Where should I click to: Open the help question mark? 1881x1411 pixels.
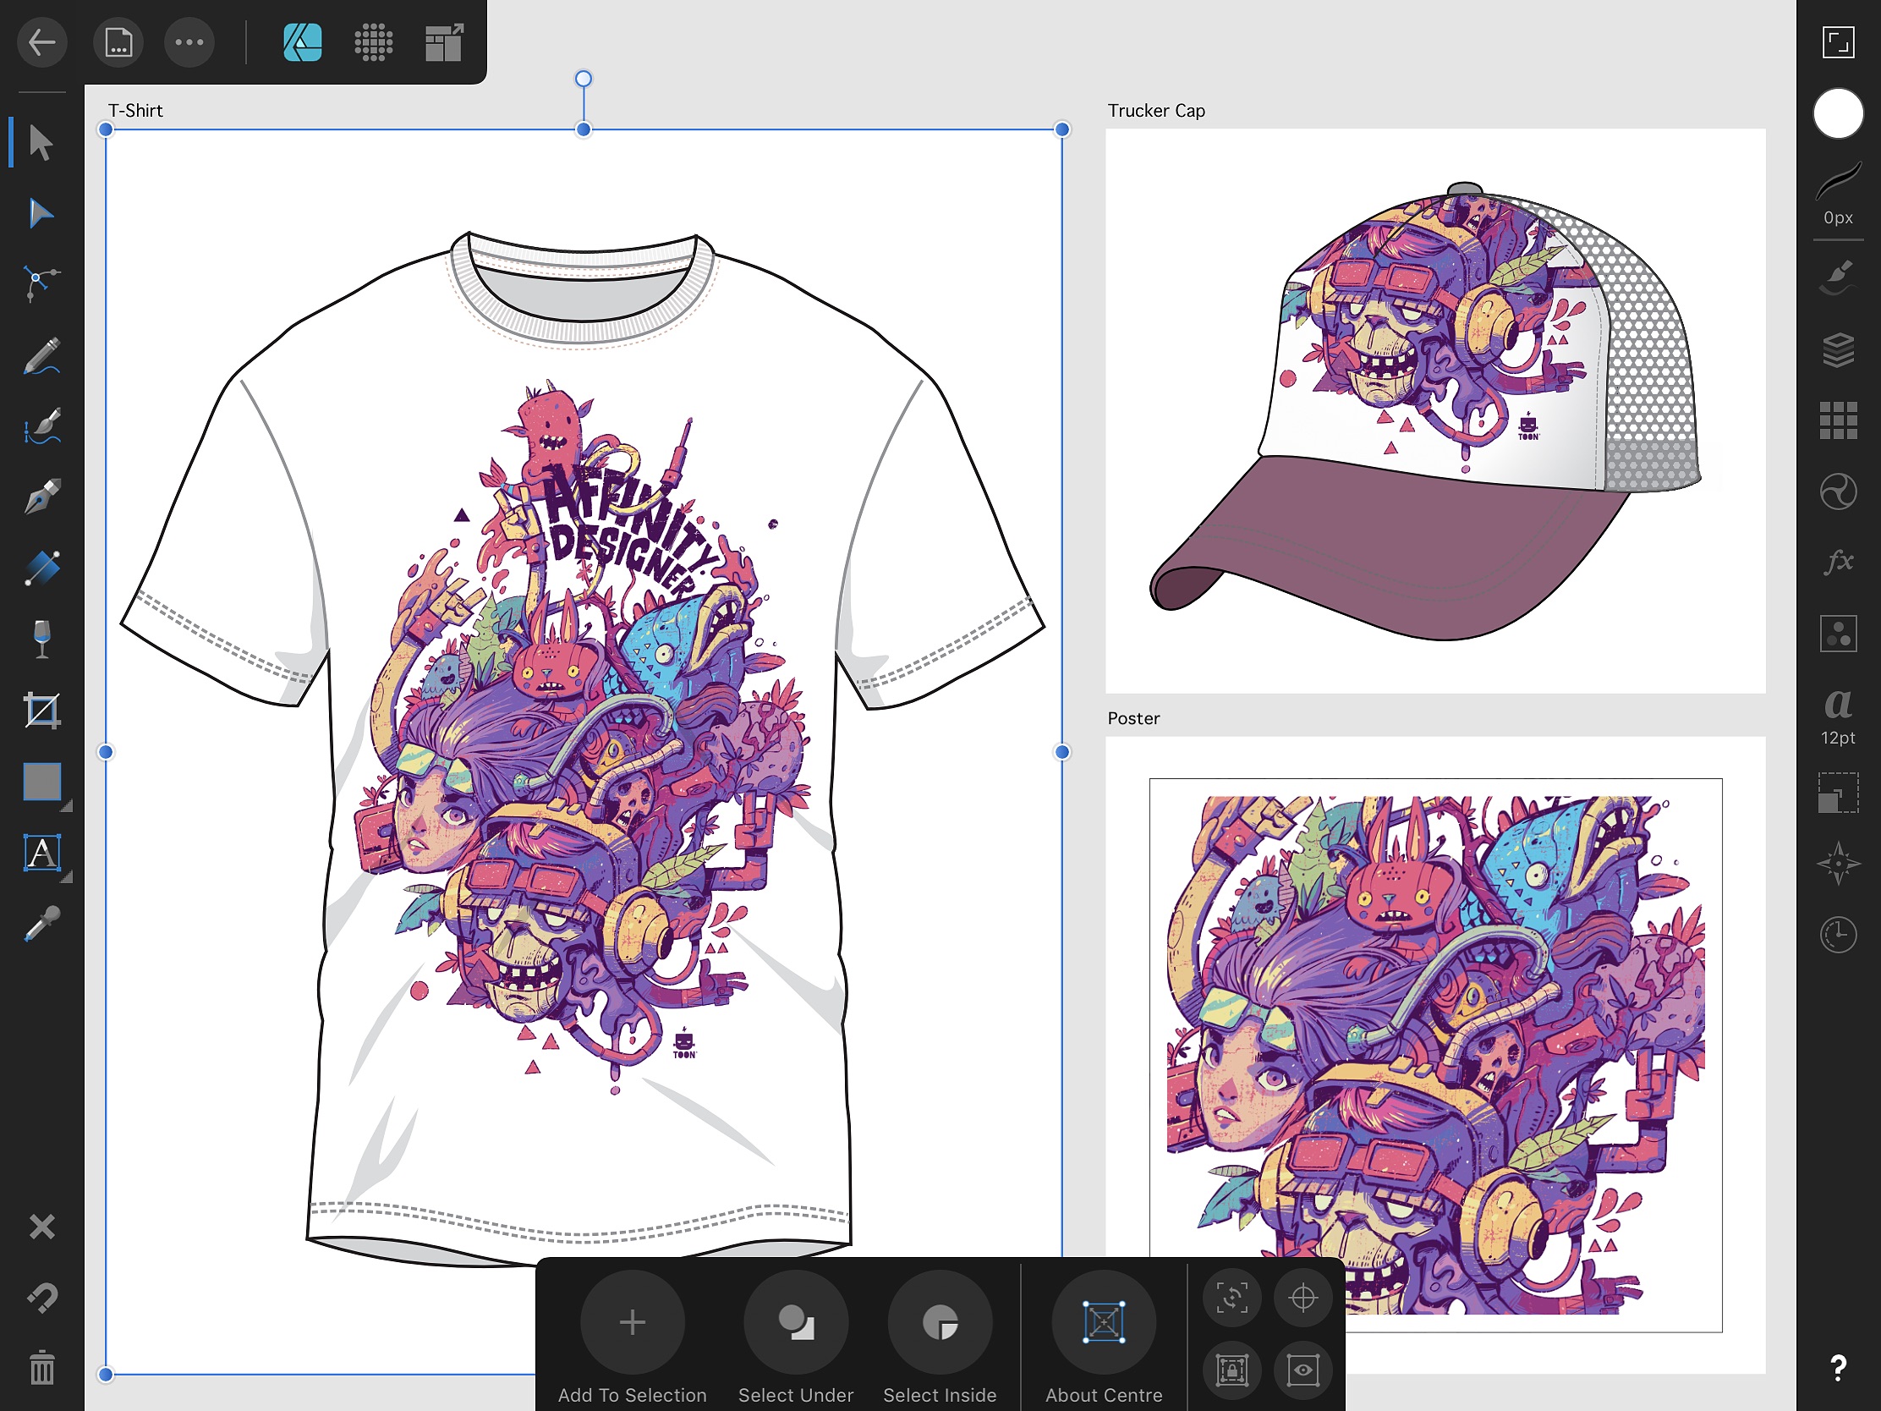pos(1838,1368)
